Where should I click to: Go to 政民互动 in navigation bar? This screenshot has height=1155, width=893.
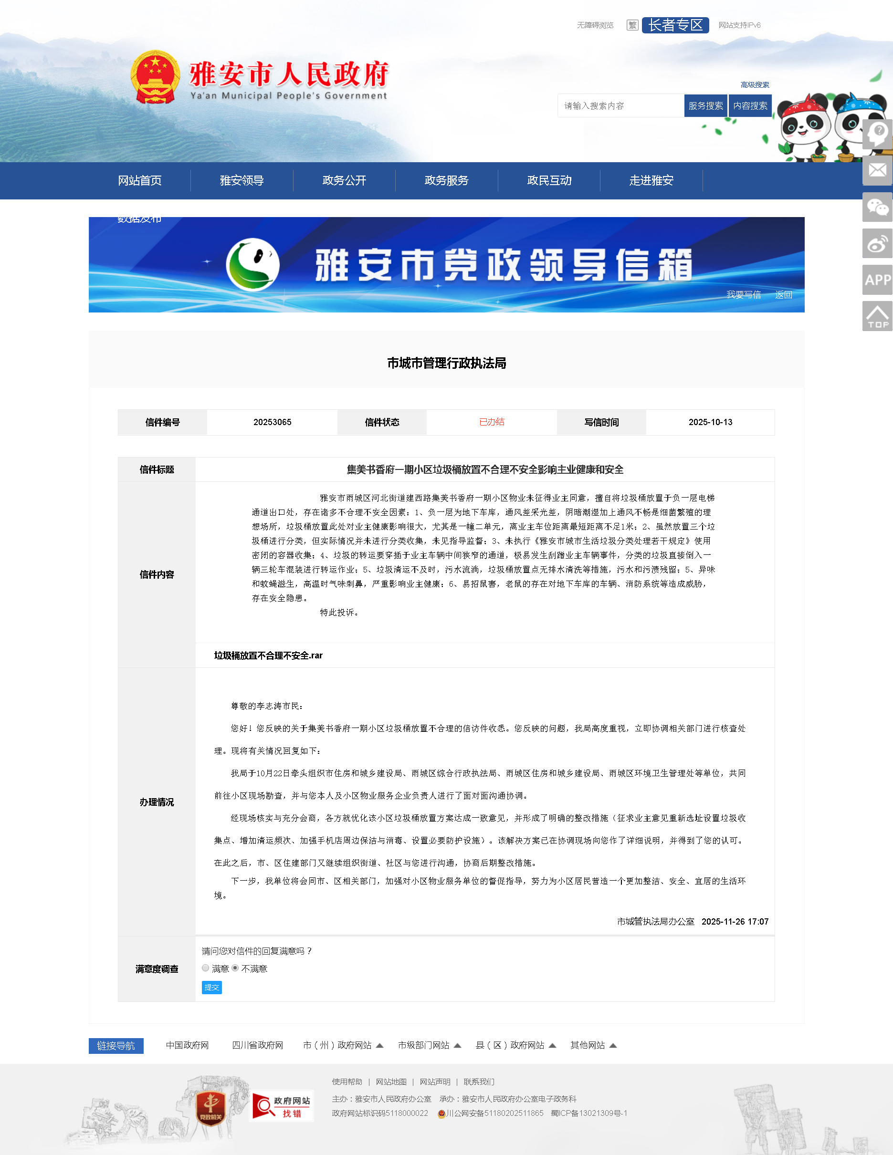pyautogui.click(x=548, y=181)
